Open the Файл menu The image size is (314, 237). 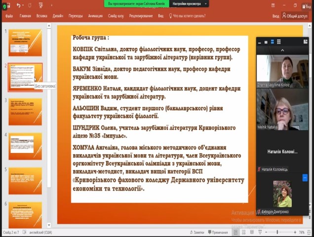tap(9, 16)
